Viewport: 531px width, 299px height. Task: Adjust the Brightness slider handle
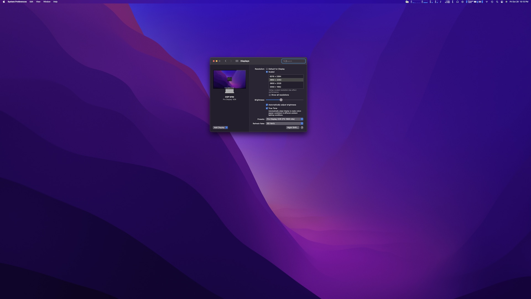pyautogui.click(x=281, y=100)
